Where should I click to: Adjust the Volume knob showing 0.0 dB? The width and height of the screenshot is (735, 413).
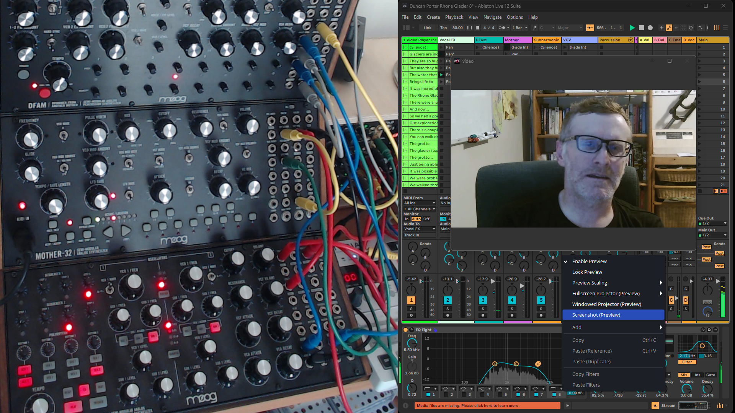[x=686, y=388]
